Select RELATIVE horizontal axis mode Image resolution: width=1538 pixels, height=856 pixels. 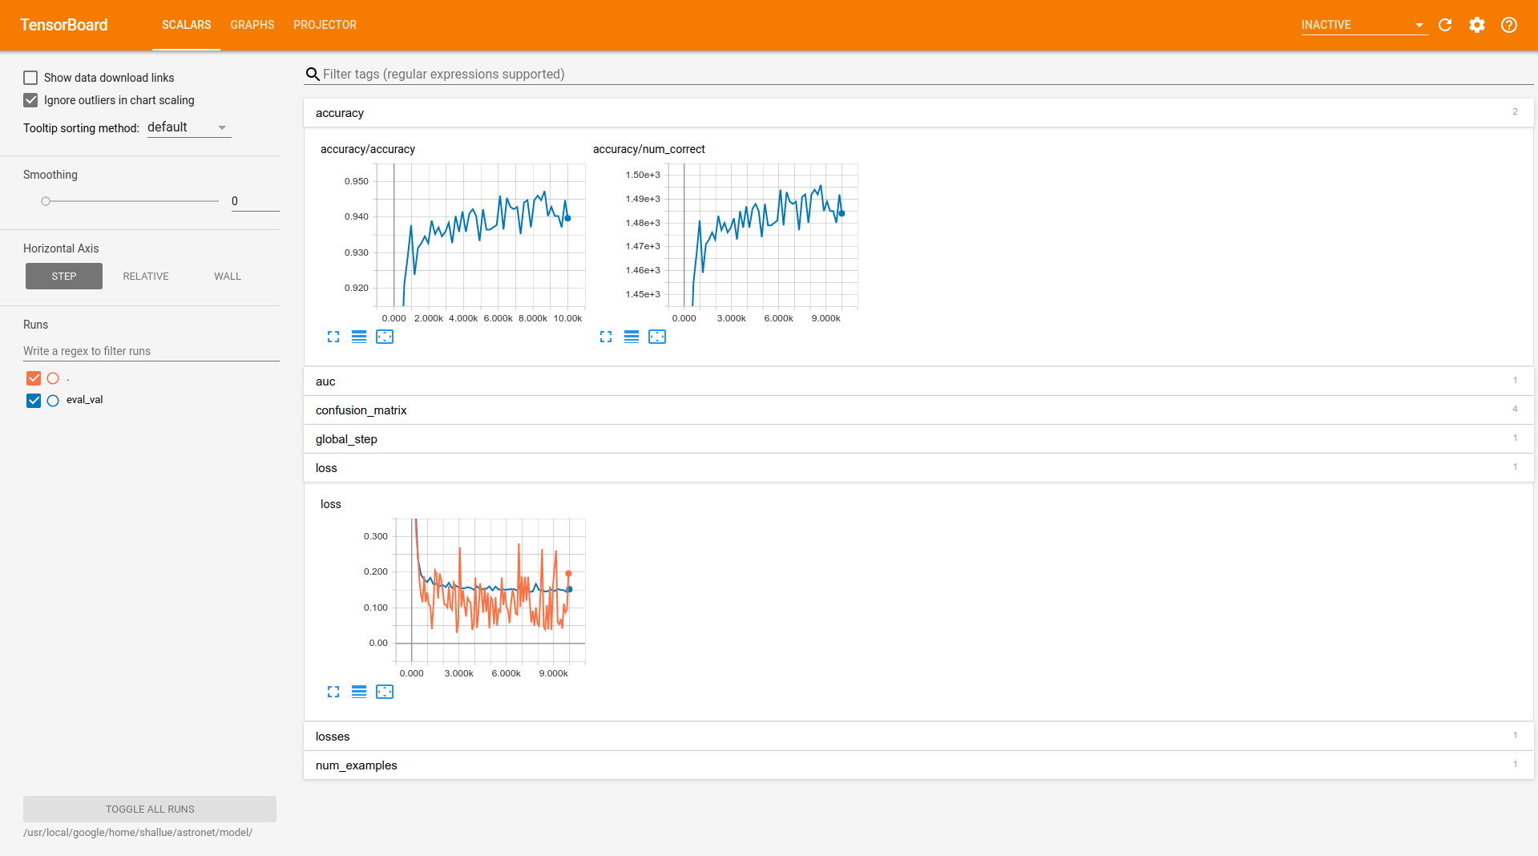[x=146, y=277]
